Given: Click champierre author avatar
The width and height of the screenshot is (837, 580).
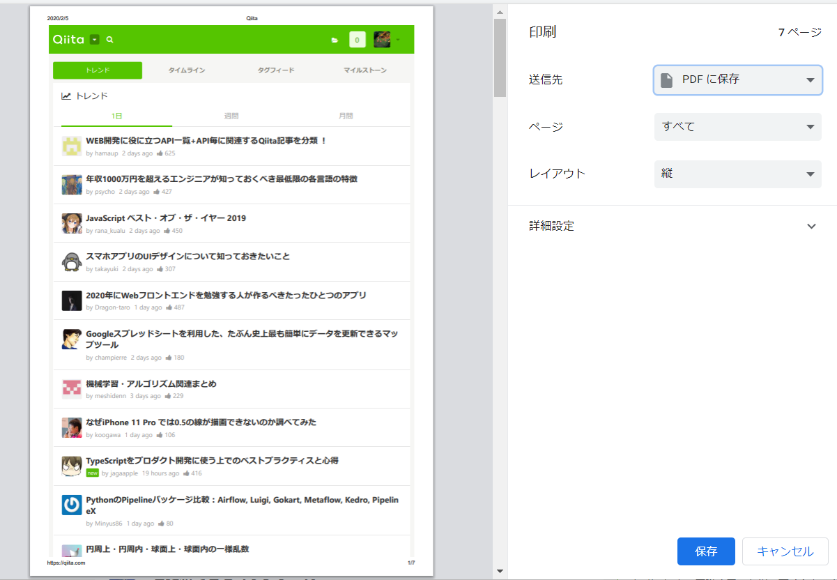Looking at the screenshot, I should click(72, 339).
